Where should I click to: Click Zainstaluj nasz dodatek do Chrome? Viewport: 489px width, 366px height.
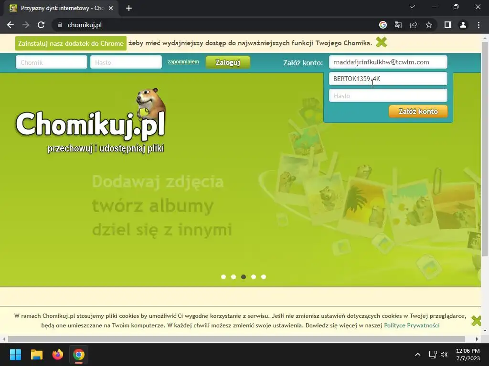click(x=71, y=43)
